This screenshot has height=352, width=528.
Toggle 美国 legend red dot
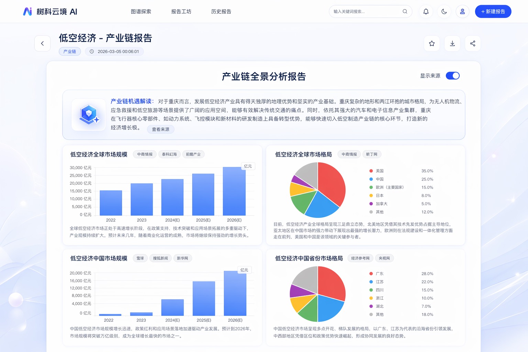[x=371, y=171]
